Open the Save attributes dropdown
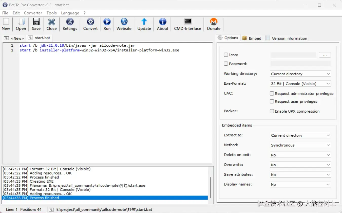This screenshot has width=342, height=213. tap(300, 175)
